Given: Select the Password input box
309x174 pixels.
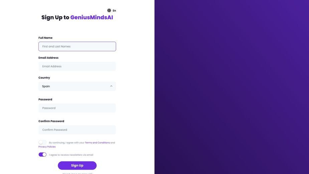Looking at the screenshot, I should (x=77, y=108).
